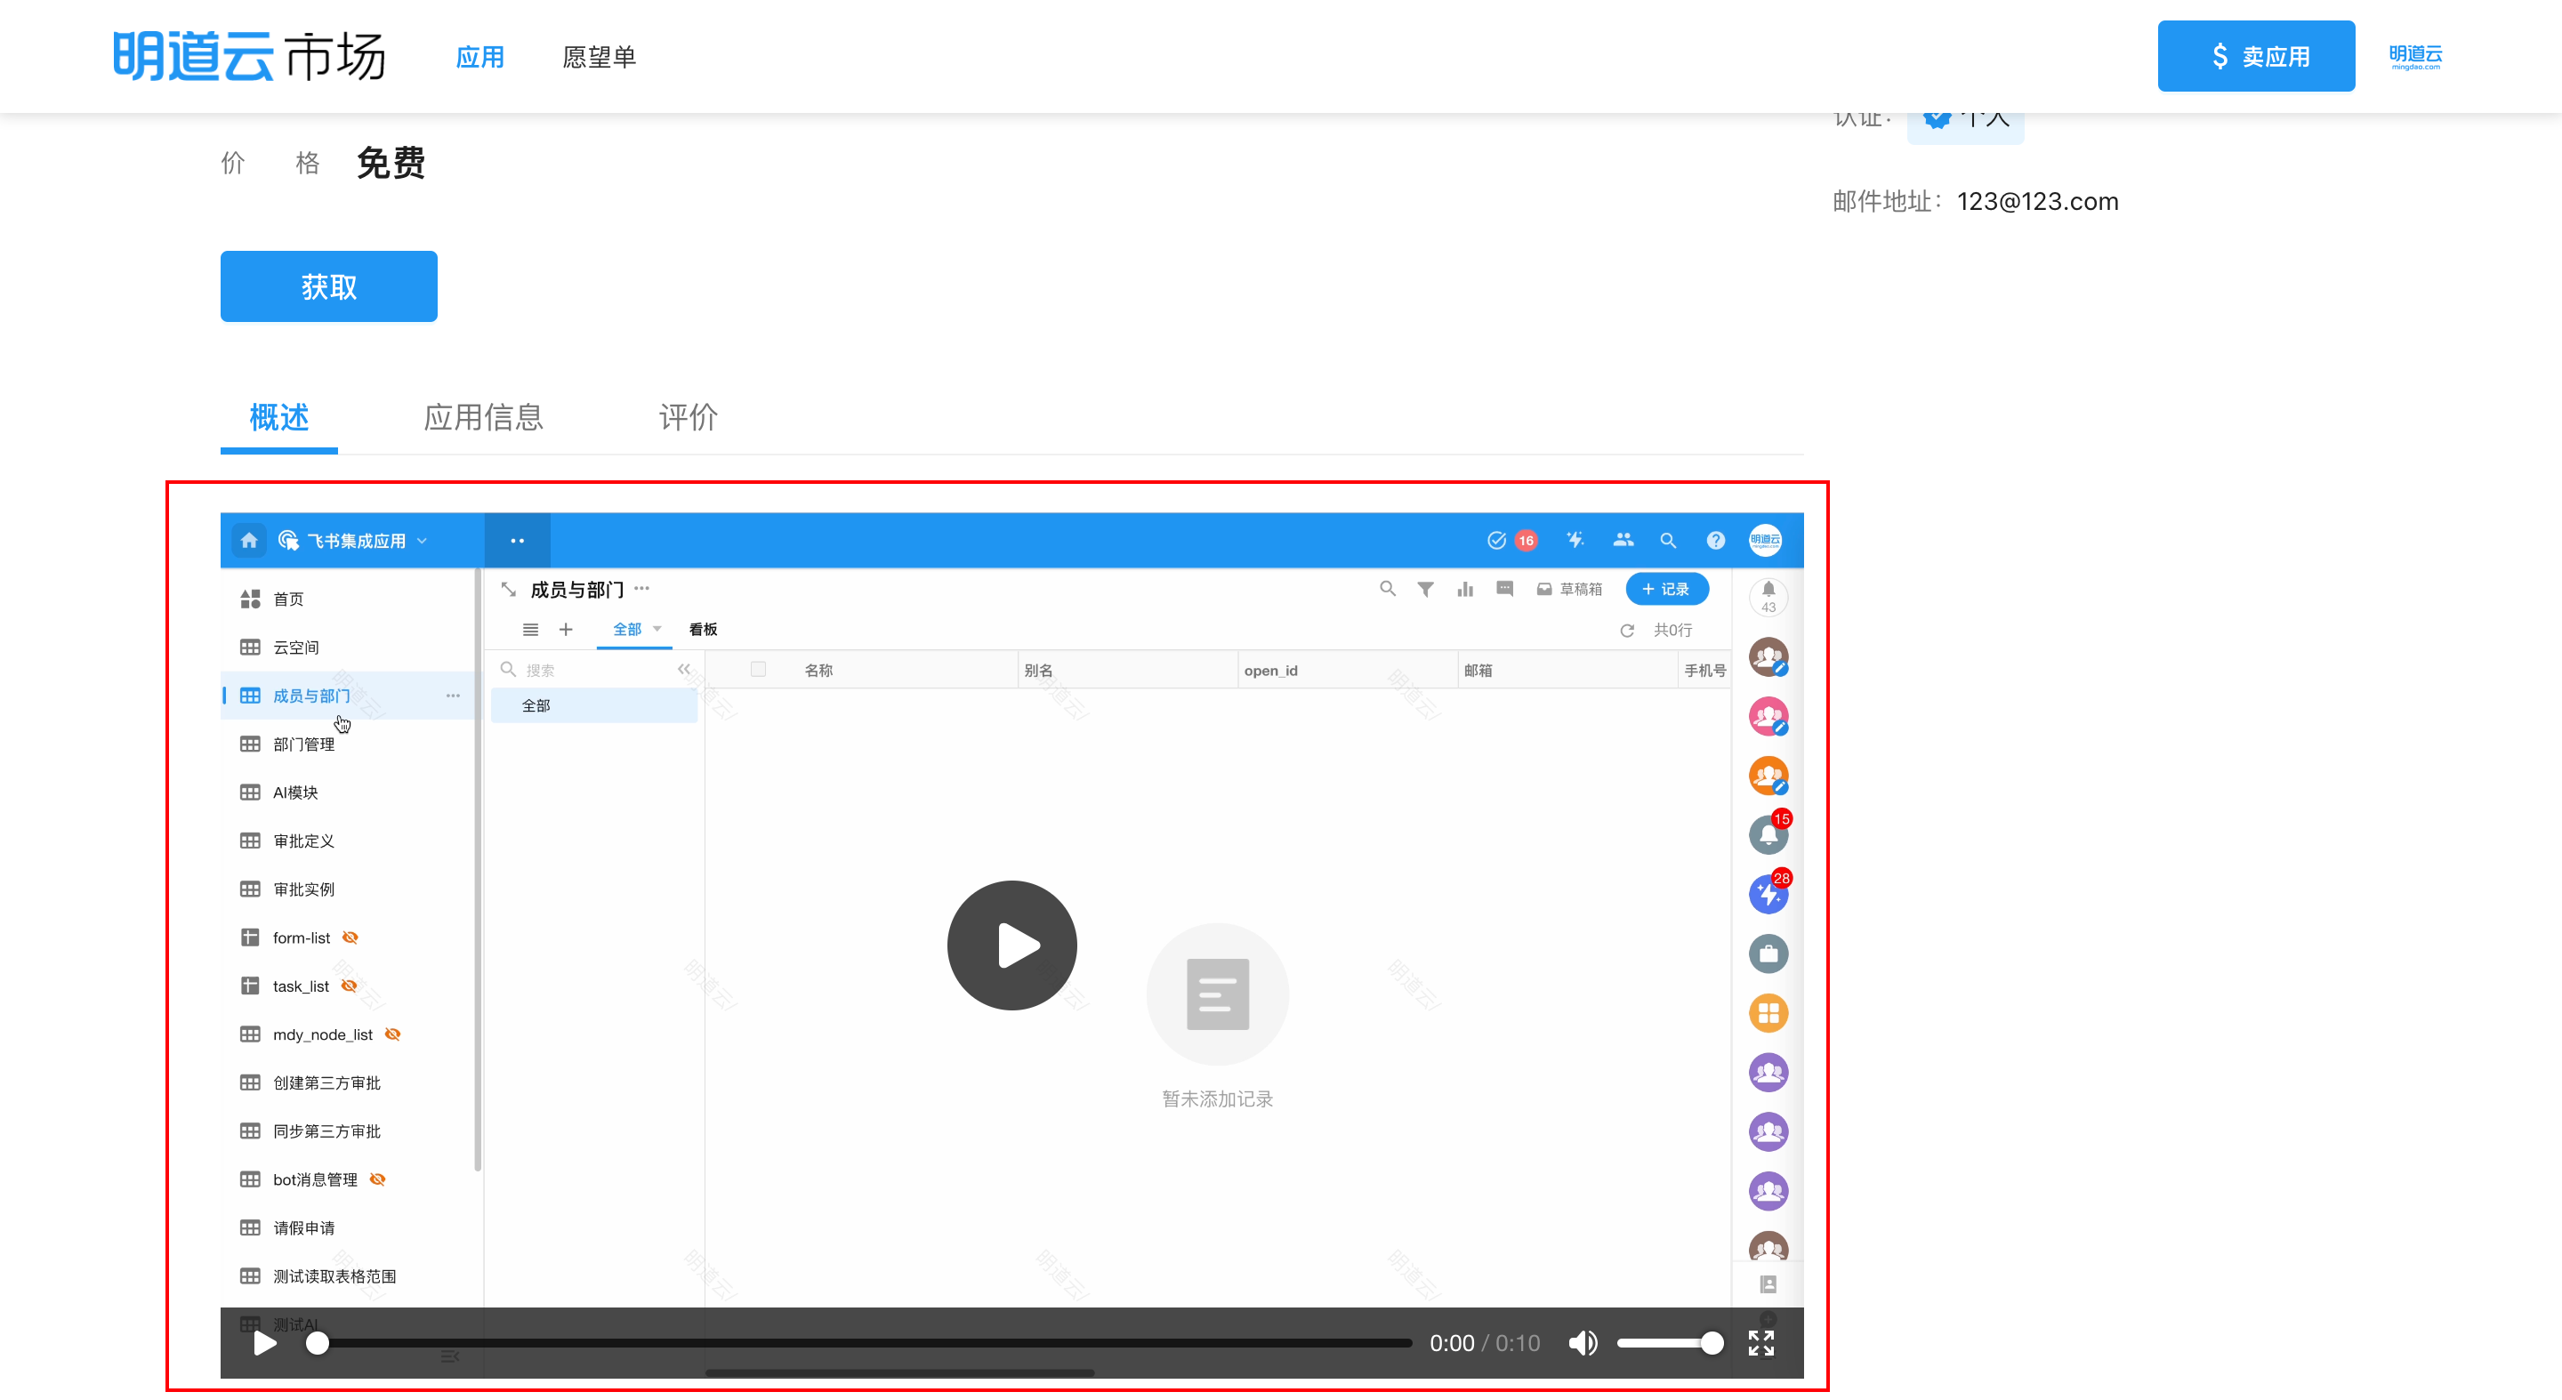2562x1400 pixels.
Task: Collapse the filter panel with double chevron
Action: click(684, 669)
